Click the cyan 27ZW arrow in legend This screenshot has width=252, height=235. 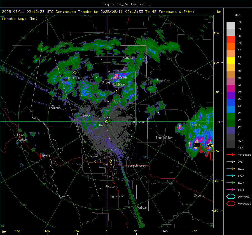[231, 176]
